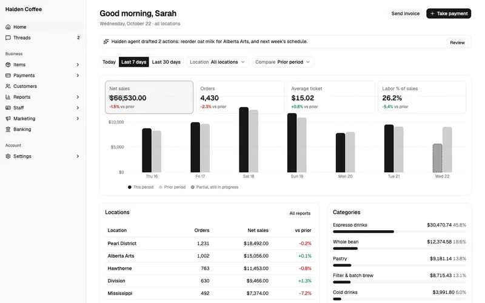
Task: Click the Reports bar chart icon
Action: coord(8,97)
